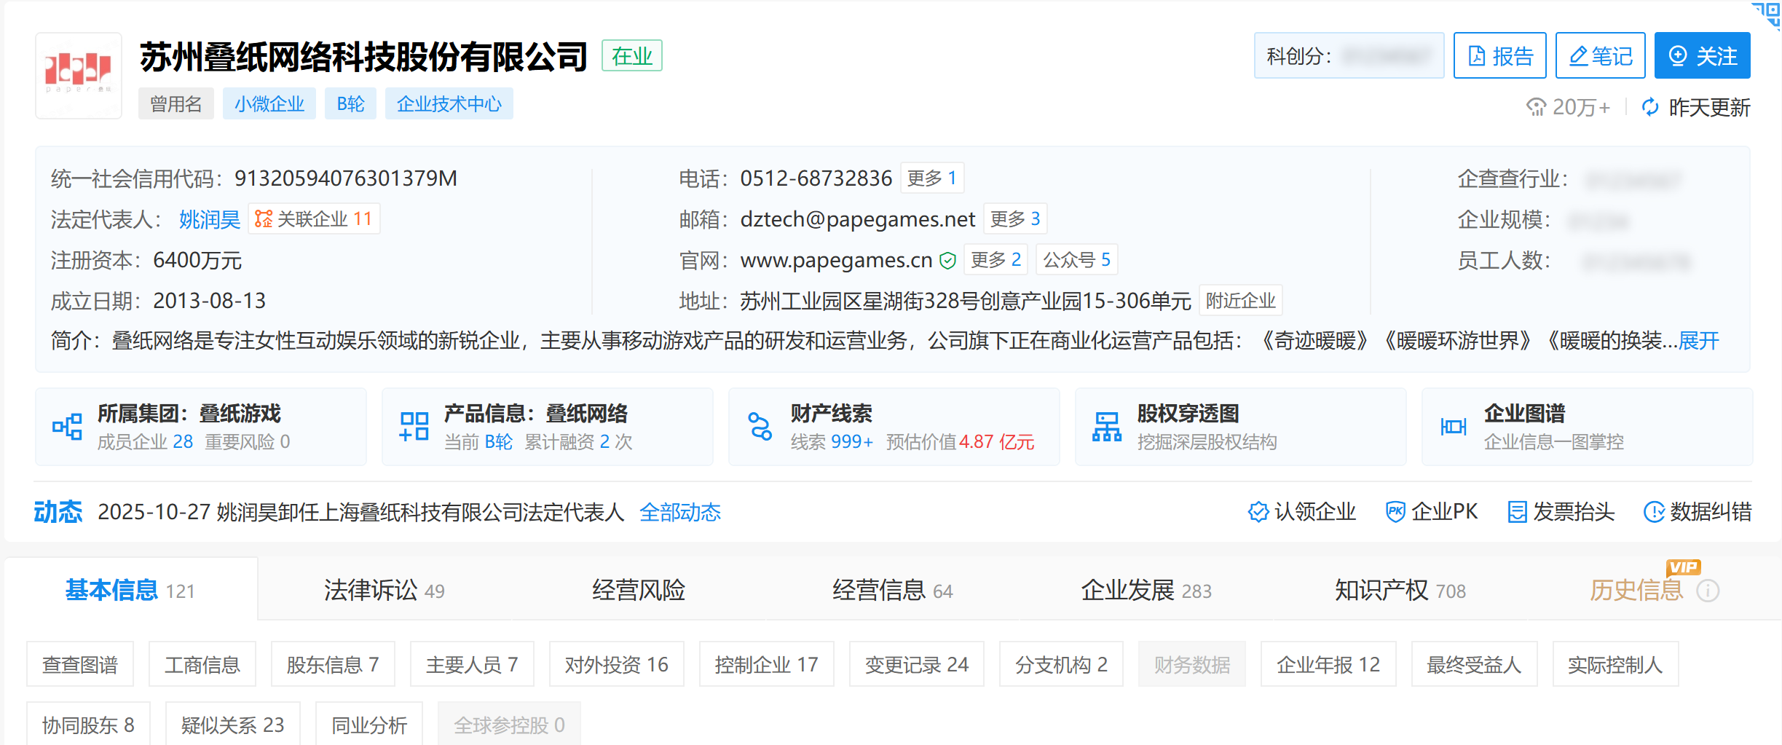Screen dimensions: 1782x745
Task: Click the 所属集团 group icon
Action: tap(67, 427)
